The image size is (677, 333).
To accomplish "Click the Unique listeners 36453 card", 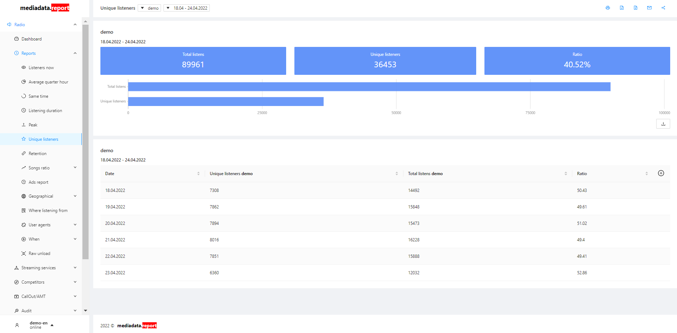I will [385, 61].
